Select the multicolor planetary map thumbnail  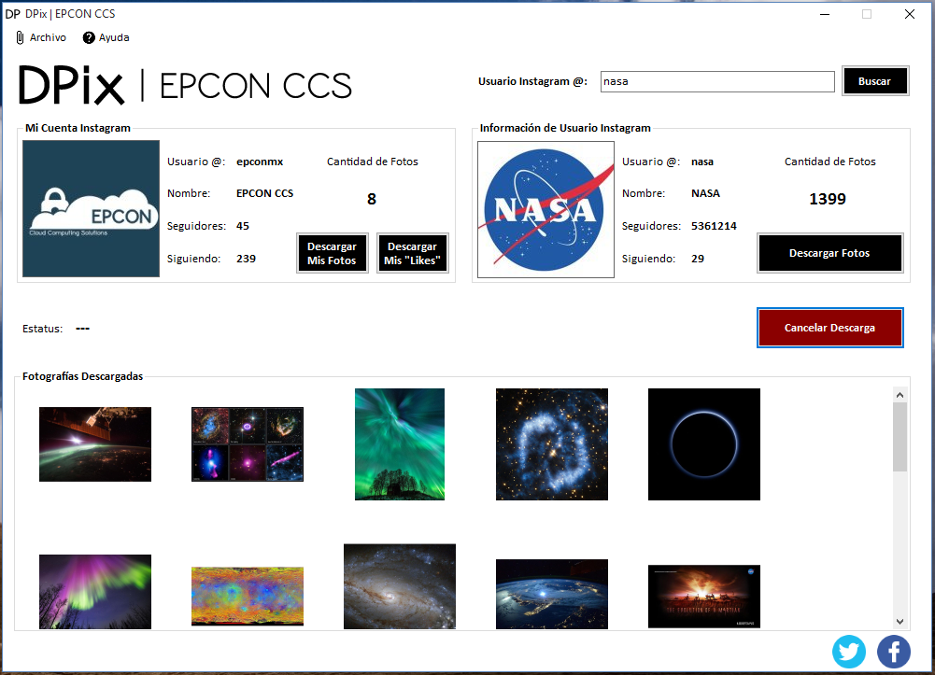(248, 597)
